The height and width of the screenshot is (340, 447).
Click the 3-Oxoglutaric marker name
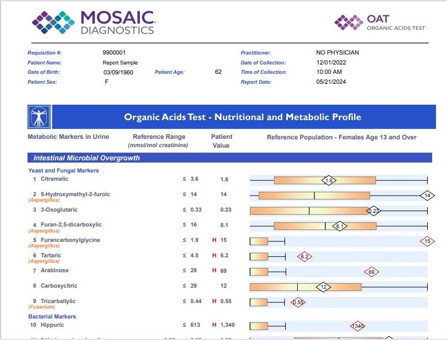(x=59, y=210)
